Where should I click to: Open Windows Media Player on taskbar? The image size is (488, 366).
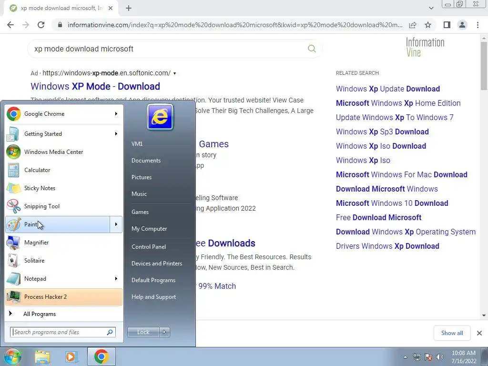(x=71, y=357)
